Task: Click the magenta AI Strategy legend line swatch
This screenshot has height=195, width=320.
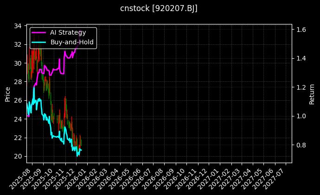Action: (39, 32)
